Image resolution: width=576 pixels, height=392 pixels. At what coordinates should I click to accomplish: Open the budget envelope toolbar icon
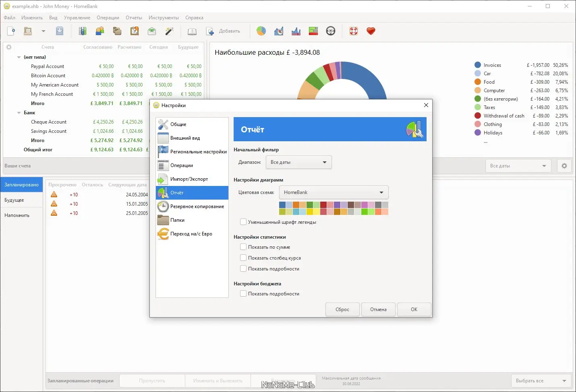[152, 31]
